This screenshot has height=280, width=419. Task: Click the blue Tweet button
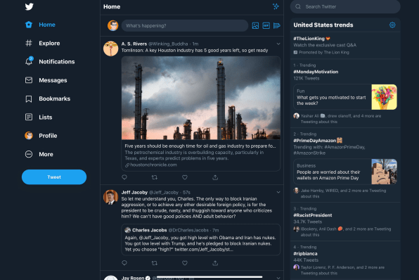click(54, 177)
